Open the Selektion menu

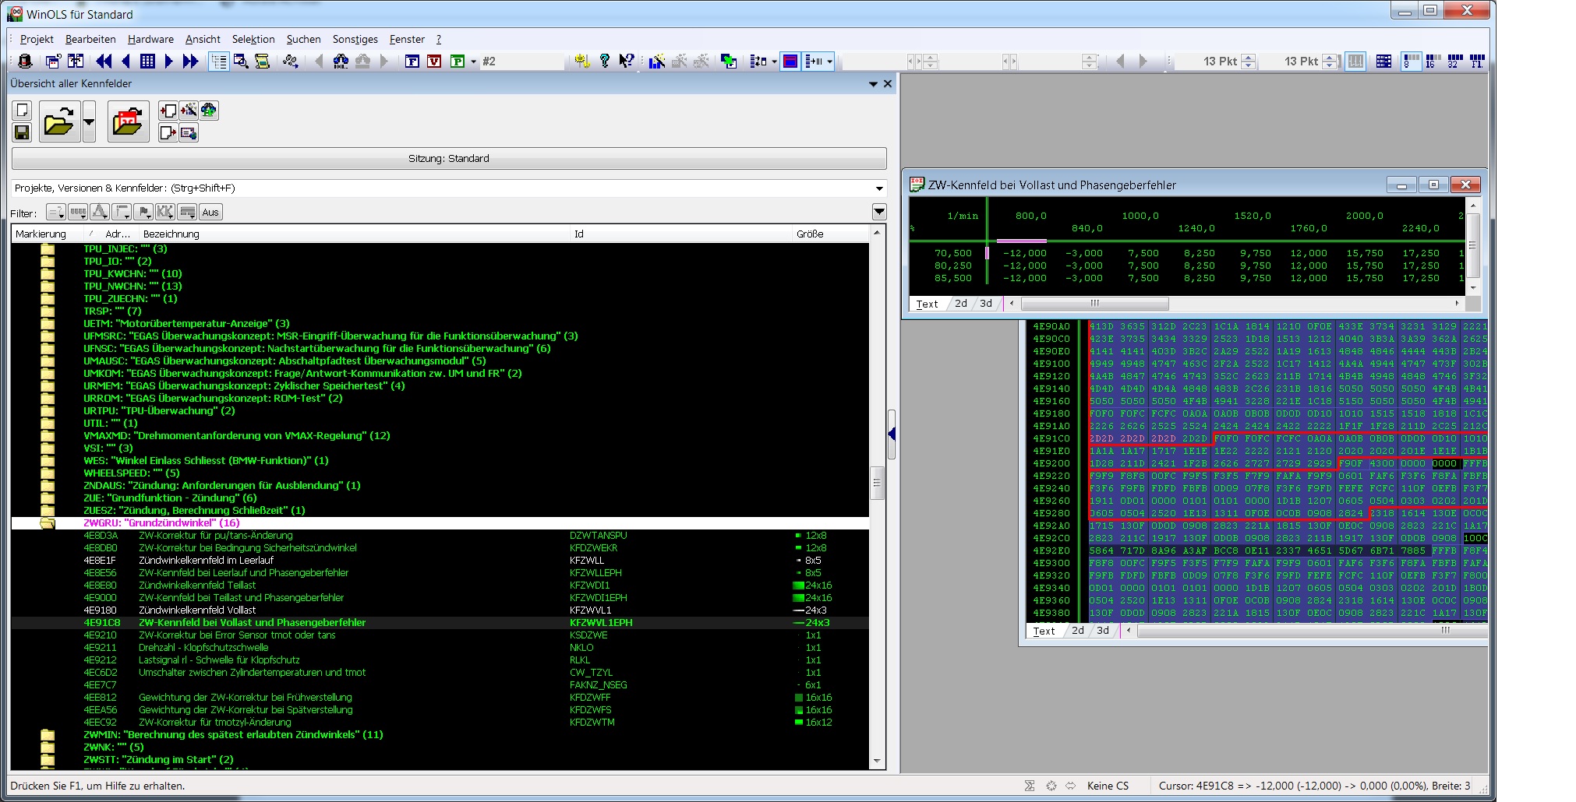pyautogui.click(x=253, y=39)
